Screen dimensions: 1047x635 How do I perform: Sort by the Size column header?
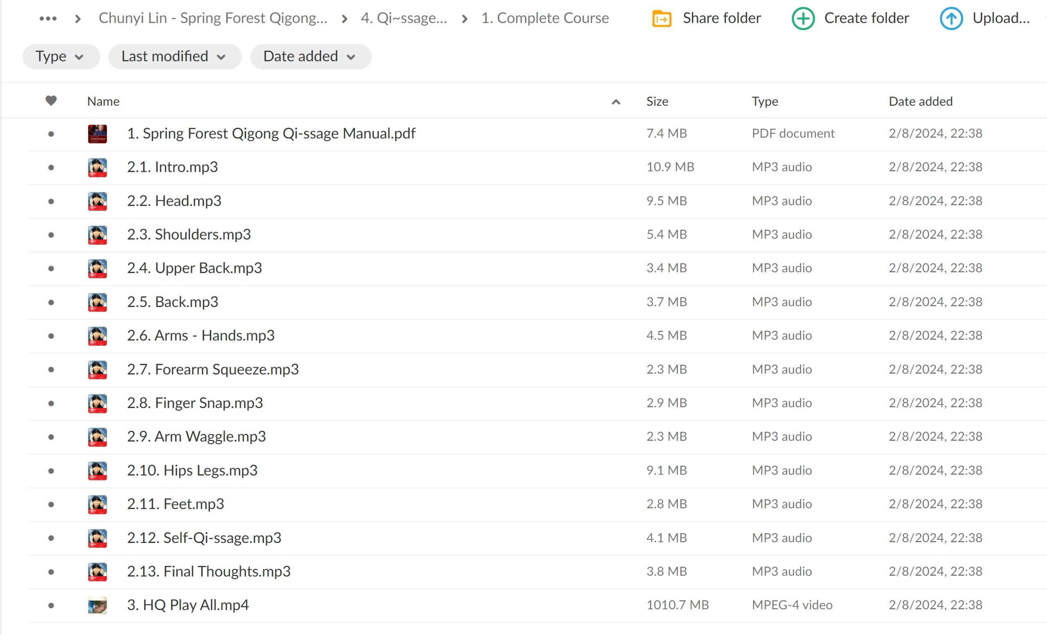click(657, 101)
